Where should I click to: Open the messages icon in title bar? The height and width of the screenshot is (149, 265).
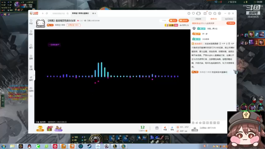click(215, 13)
